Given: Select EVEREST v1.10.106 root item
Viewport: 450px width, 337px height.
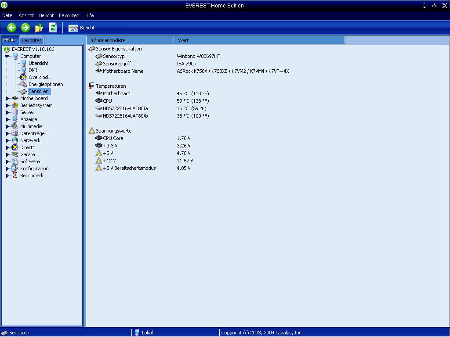Looking at the screenshot, I should point(33,49).
